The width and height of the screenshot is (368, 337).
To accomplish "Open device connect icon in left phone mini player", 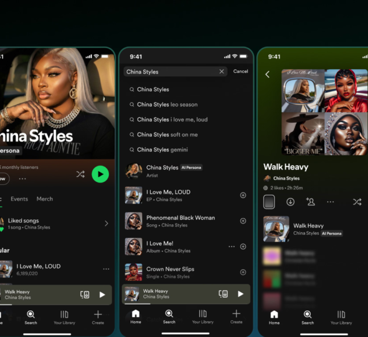I will pyautogui.click(x=85, y=295).
